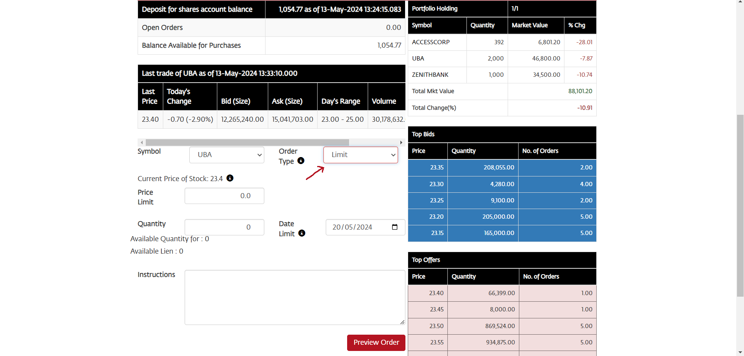
Task: Click info icon beside Current Price of Stock
Action: pos(230,178)
